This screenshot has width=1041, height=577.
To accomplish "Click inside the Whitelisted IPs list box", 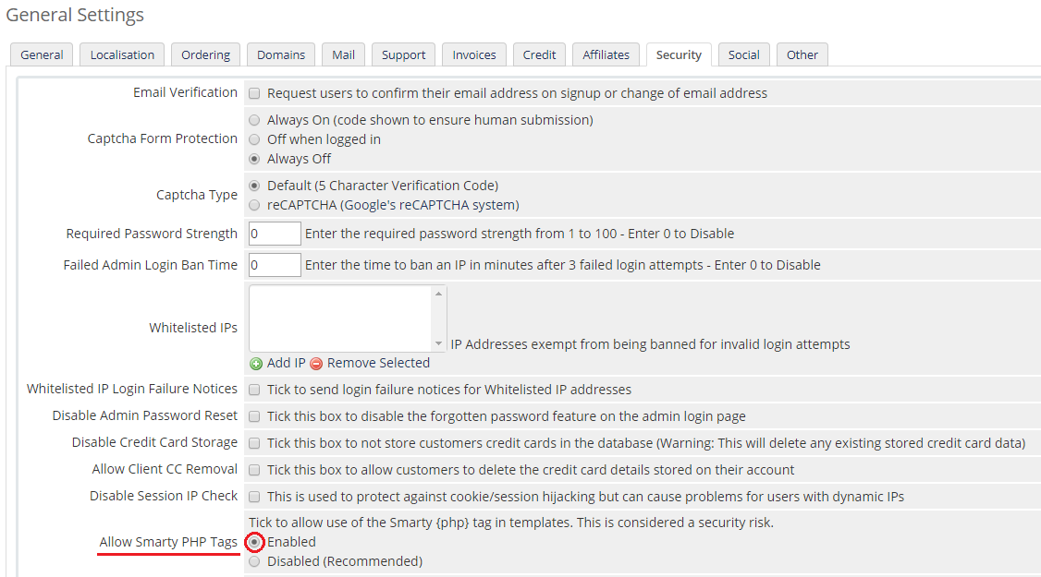I will tap(340, 319).
